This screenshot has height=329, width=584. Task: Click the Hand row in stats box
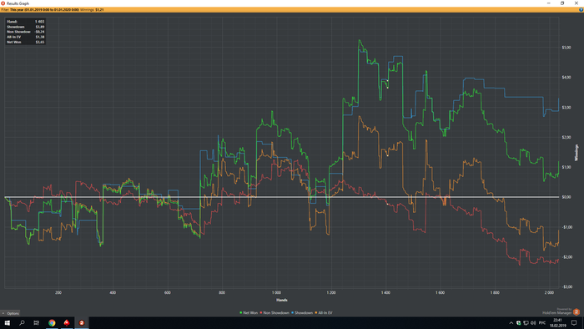(25, 22)
